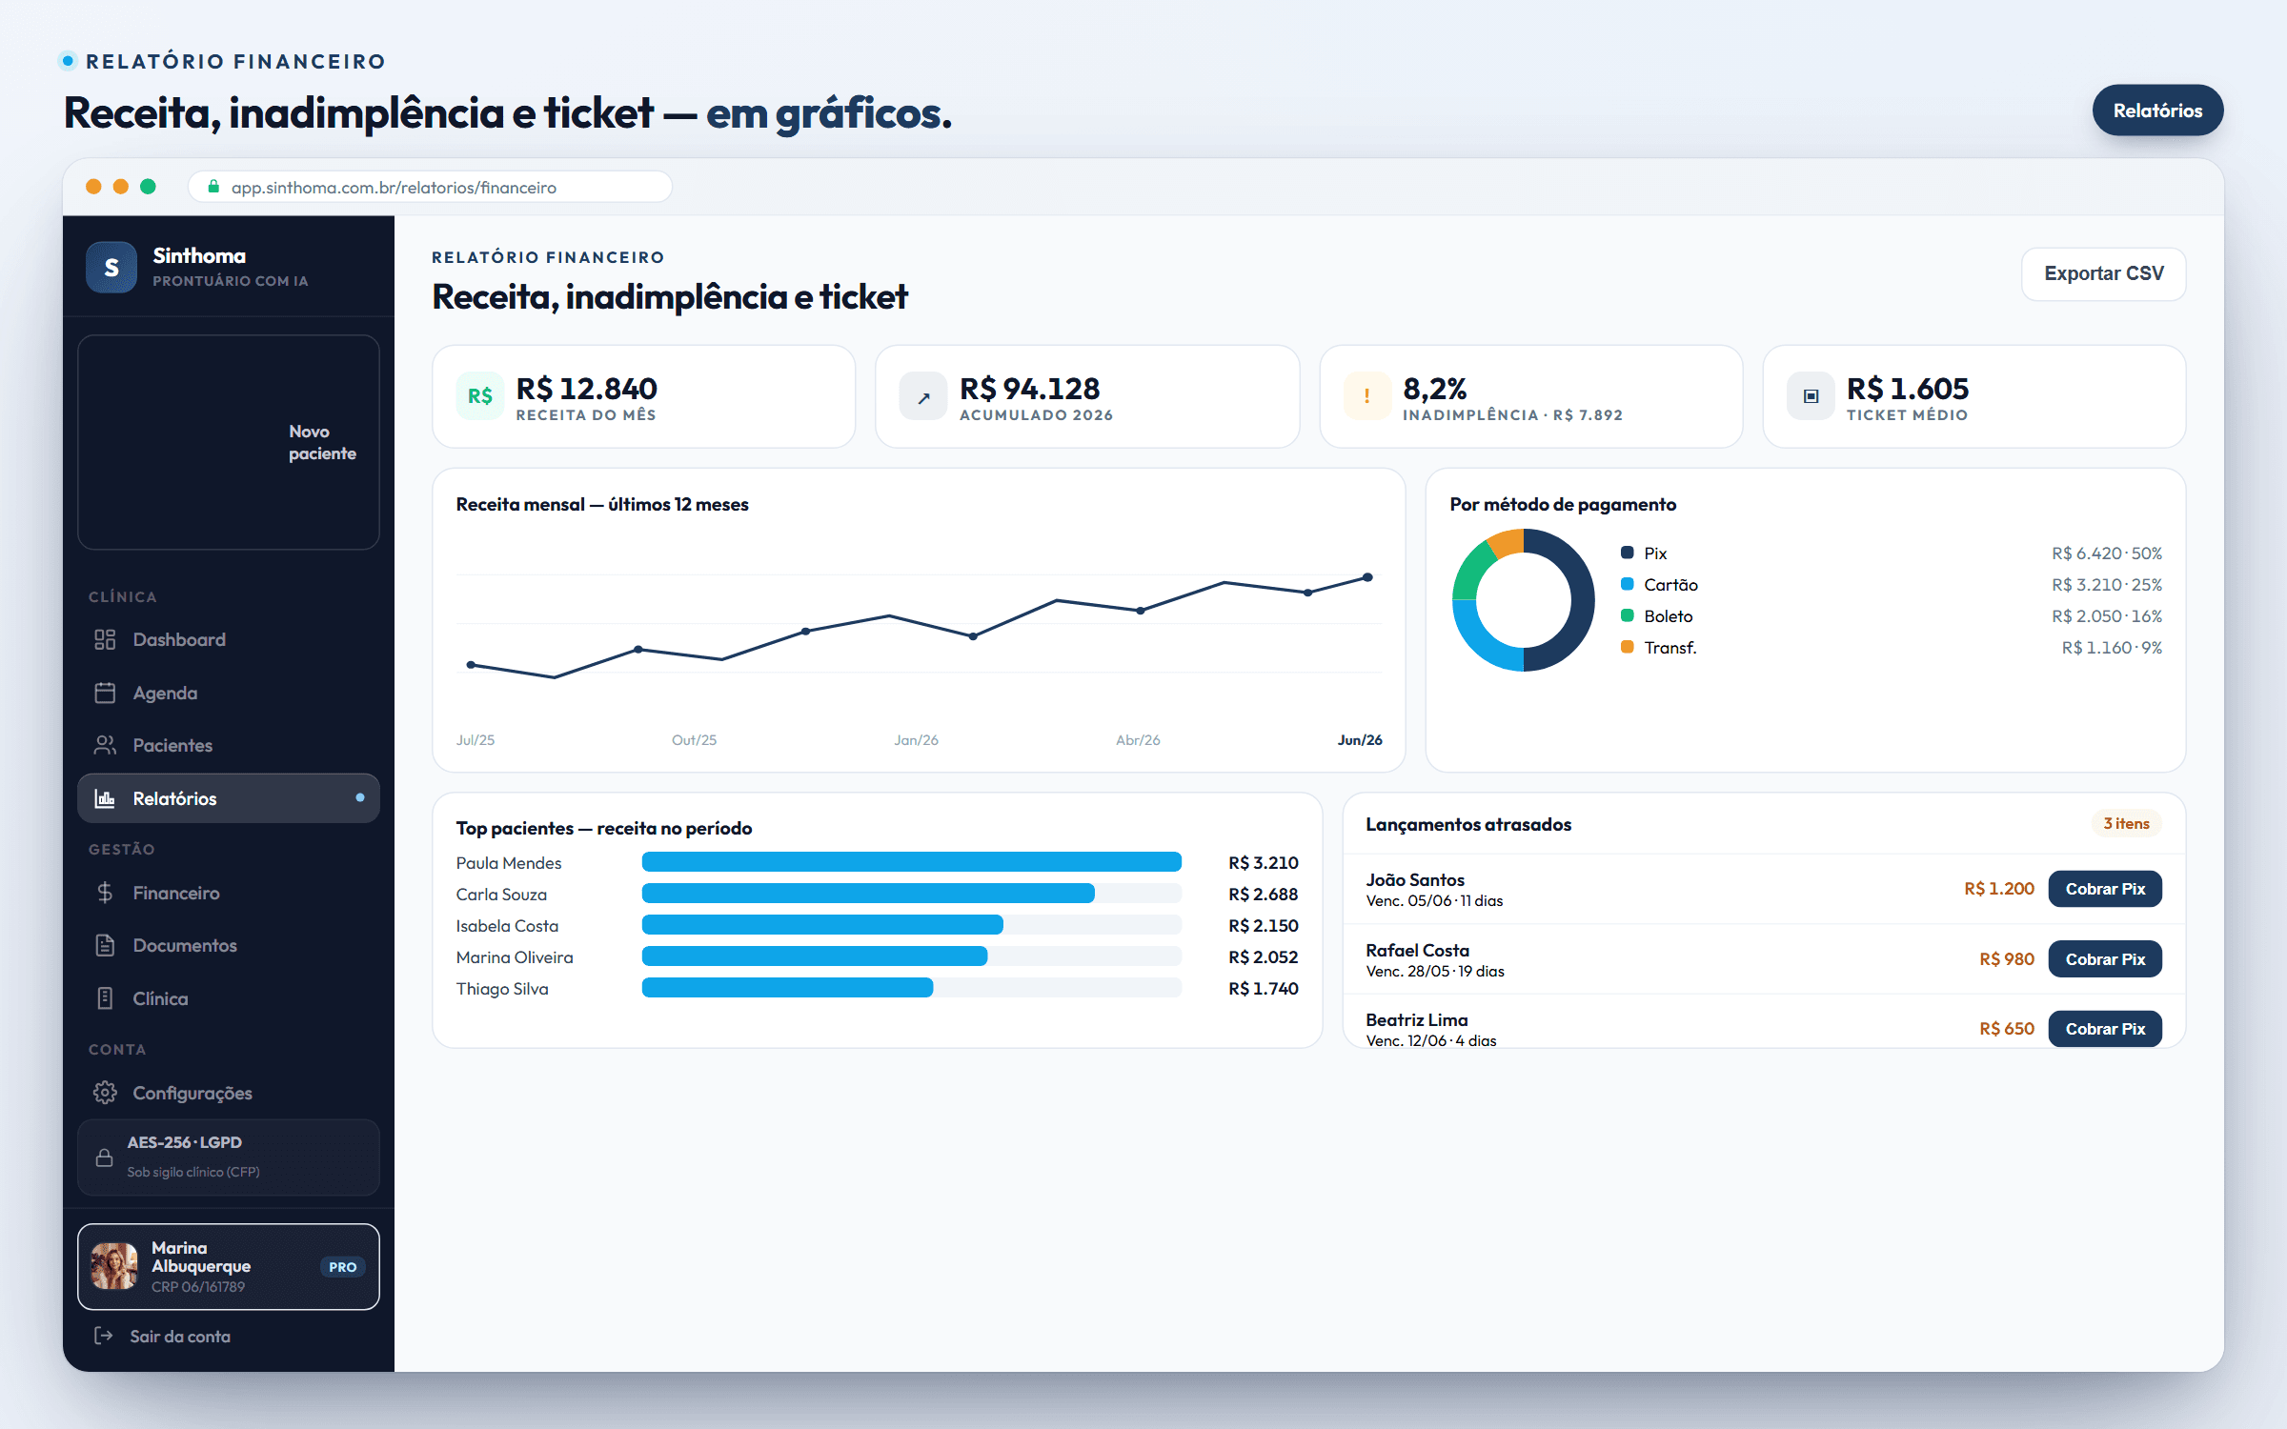The image size is (2287, 1429).
Task: Click the AES-256 · LGPD security card
Action: (x=229, y=1157)
